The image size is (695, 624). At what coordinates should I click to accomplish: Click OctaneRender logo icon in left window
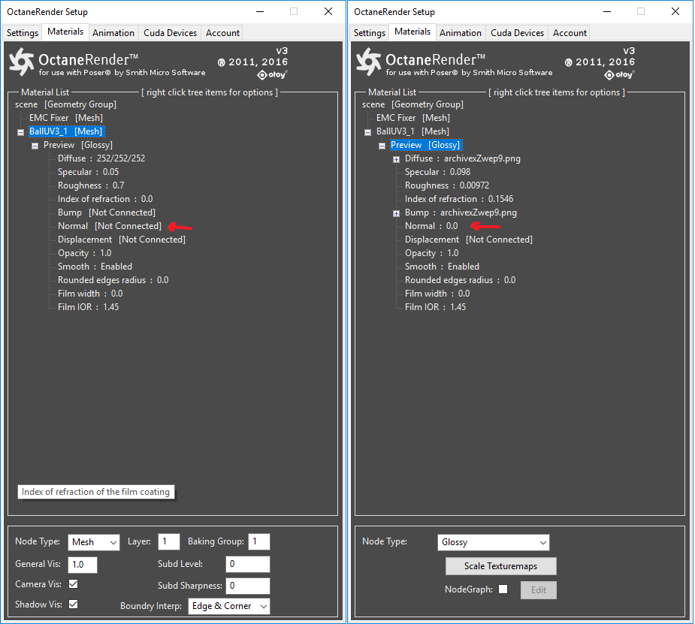pos(22,62)
